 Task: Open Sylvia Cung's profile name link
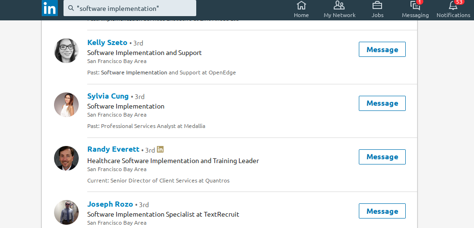click(108, 96)
